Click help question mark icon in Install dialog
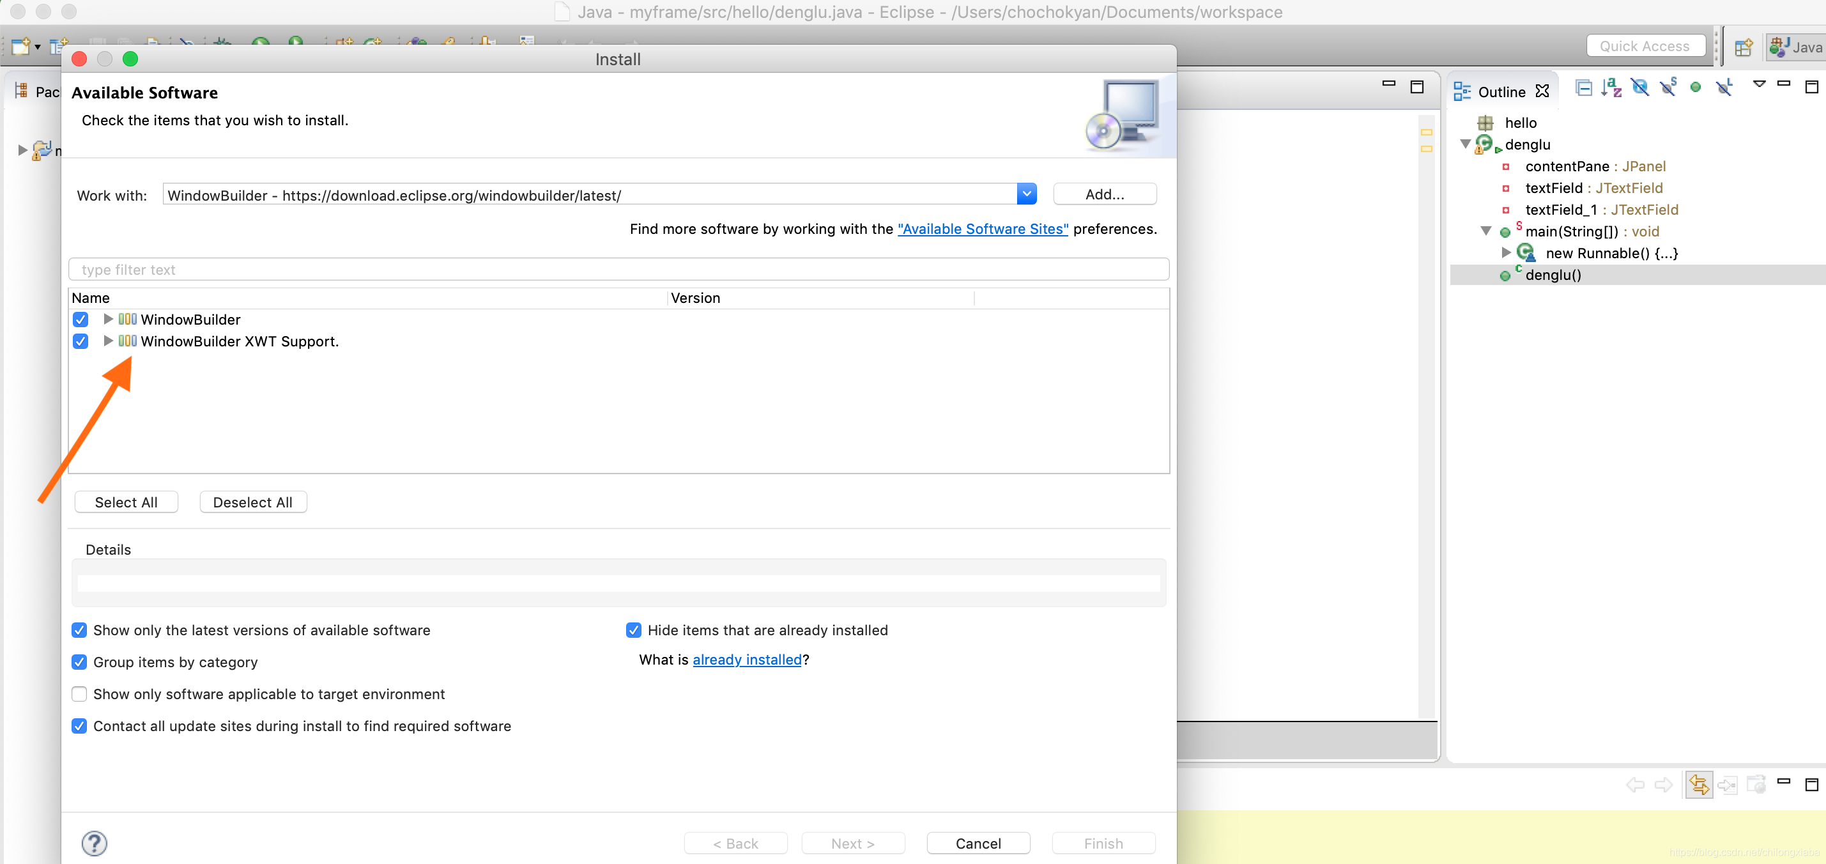 click(x=95, y=844)
